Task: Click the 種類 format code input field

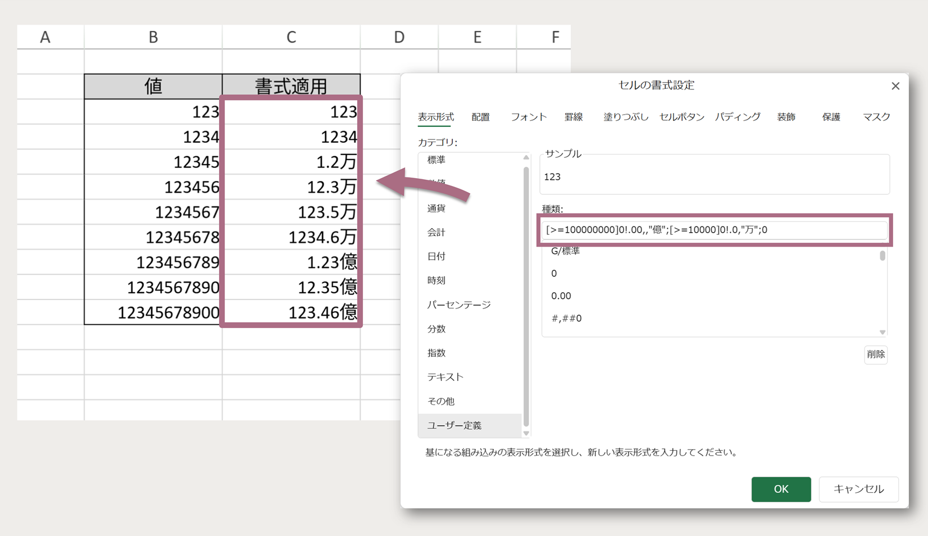Action: [x=714, y=230]
